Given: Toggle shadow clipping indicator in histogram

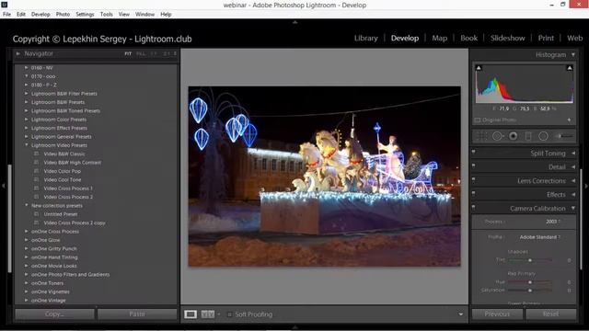Looking at the screenshot, I should (479, 68).
